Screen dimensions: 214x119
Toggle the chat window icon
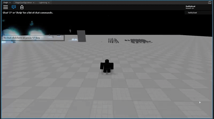[x=14, y=7]
